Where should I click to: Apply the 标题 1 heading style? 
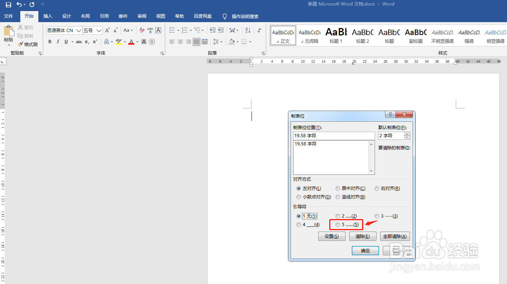[x=336, y=36]
